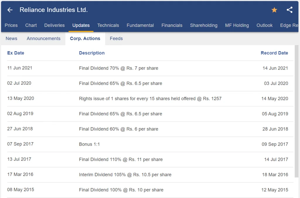Open the share icon
Image resolution: width=300 pixels, height=198 pixels.
(289, 10)
